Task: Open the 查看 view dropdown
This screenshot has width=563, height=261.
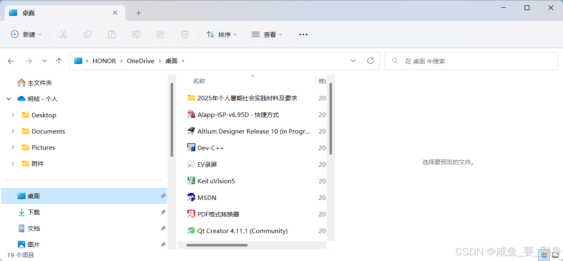Action: (267, 35)
